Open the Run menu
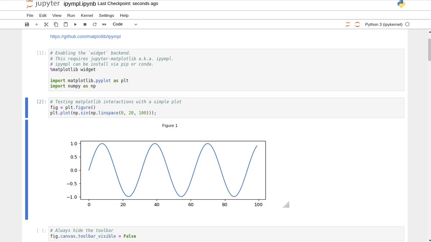Screen dimensions: 431x242 (x=71, y=15)
